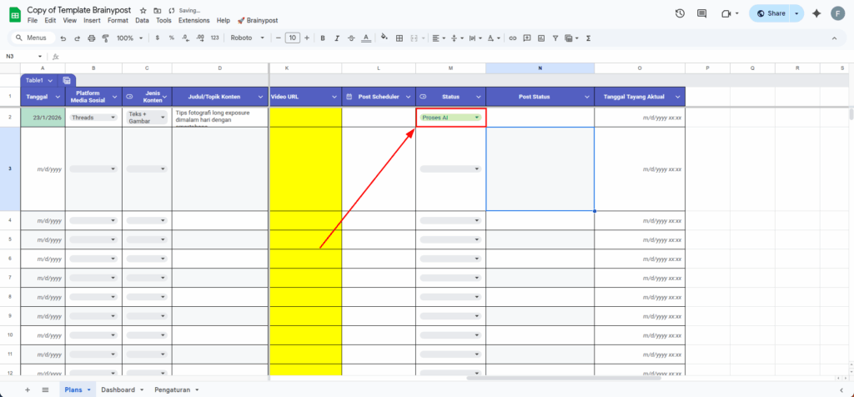Open the fill color picker

pos(382,38)
